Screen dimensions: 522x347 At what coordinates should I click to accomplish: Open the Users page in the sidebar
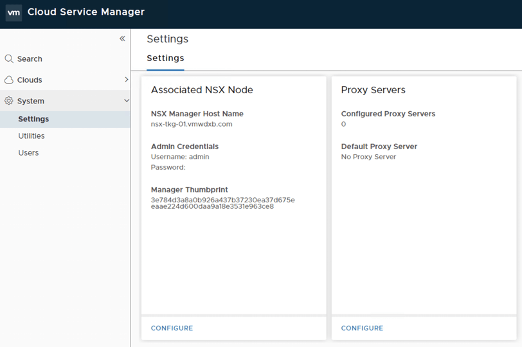(28, 153)
